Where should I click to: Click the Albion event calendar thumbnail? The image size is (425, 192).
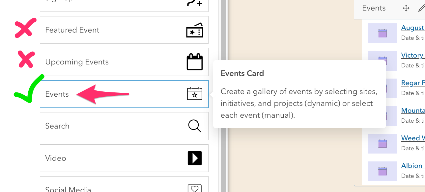pos(382,171)
